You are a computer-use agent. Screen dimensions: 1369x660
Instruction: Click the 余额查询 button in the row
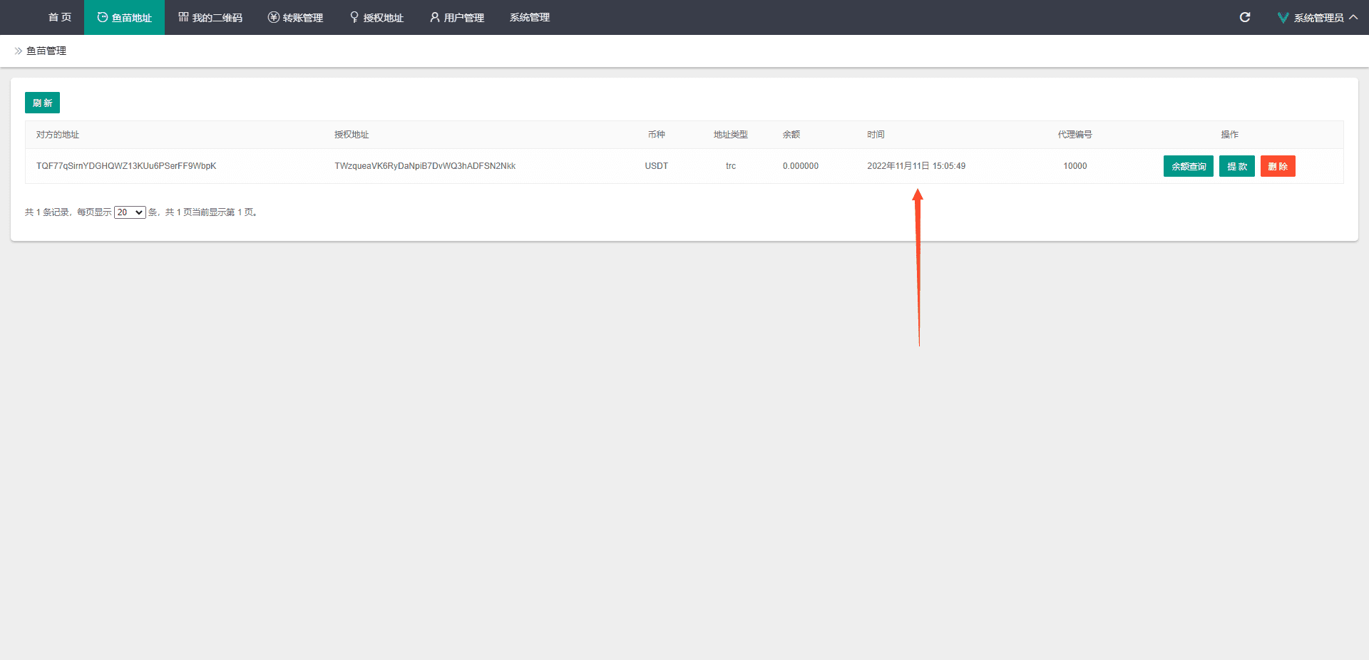click(x=1188, y=166)
